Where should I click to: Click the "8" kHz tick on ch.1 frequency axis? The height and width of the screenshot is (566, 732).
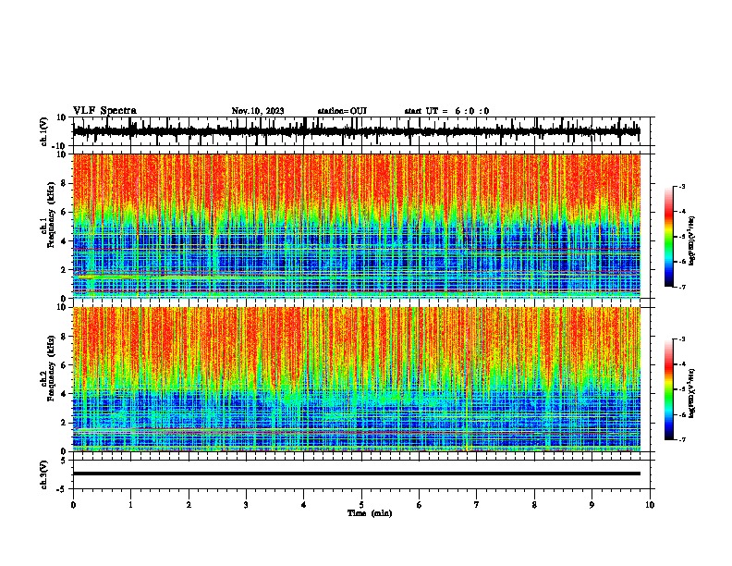tap(64, 183)
